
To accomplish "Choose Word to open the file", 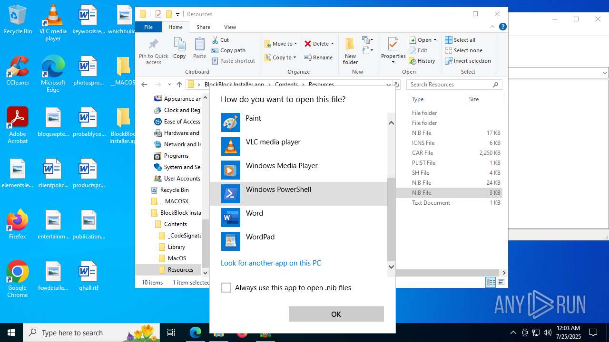I will pos(298,218).
